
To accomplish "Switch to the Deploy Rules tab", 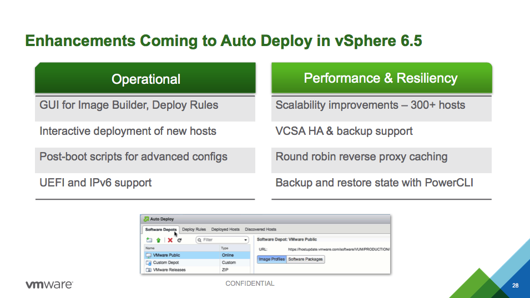I will (194, 229).
